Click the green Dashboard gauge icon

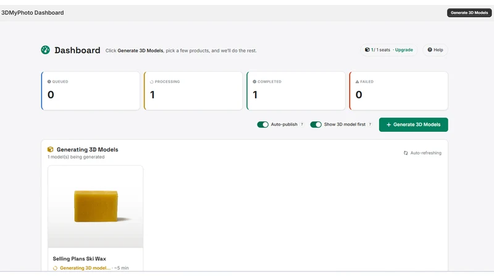[45, 50]
